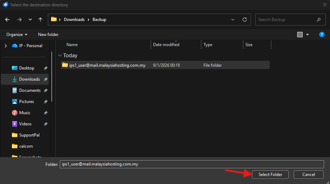330x184 pixels.
Task: Open Desktop in the sidebar
Action: point(27,68)
